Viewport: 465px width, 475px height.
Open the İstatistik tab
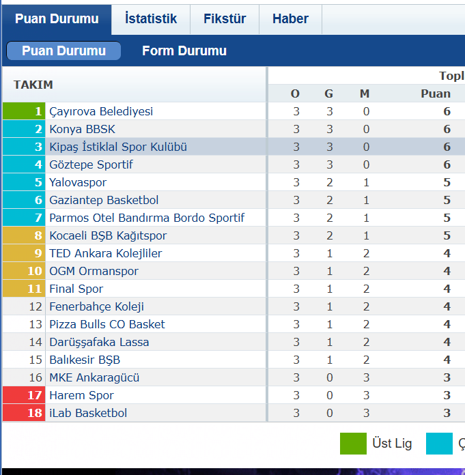click(x=151, y=18)
